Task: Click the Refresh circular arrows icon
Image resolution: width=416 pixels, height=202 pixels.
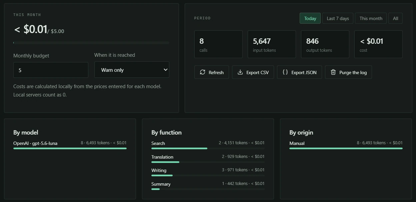Action: [203, 72]
